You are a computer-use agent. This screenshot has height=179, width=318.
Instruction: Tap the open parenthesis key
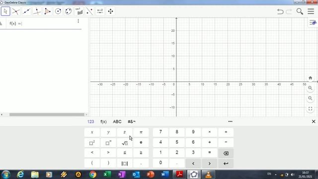pos(92,163)
